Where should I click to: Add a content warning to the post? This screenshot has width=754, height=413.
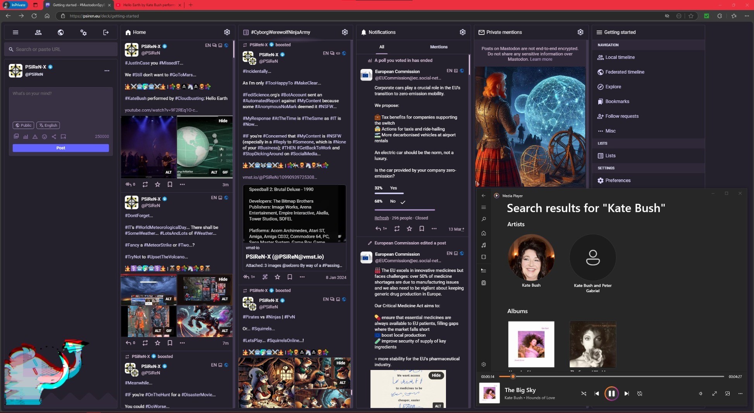click(35, 136)
